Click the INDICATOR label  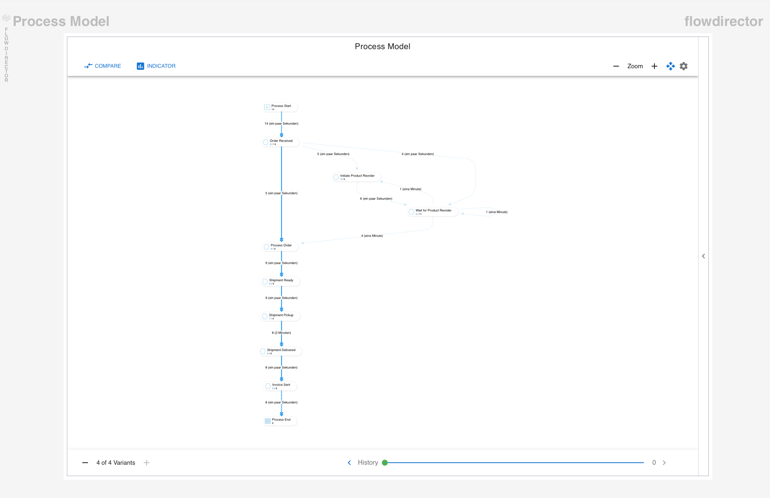(161, 66)
